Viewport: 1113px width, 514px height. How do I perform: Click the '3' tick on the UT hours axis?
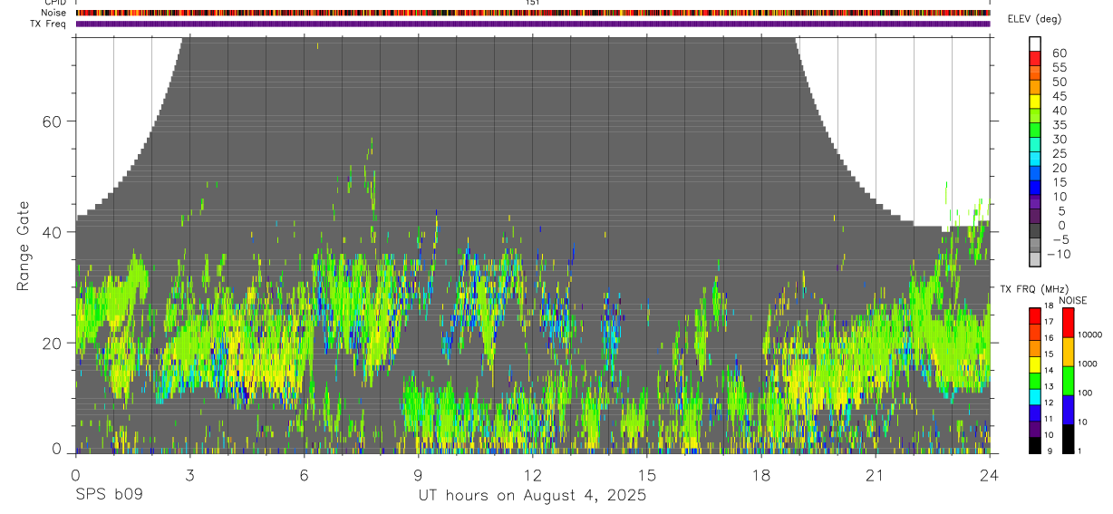tap(189, 474)
